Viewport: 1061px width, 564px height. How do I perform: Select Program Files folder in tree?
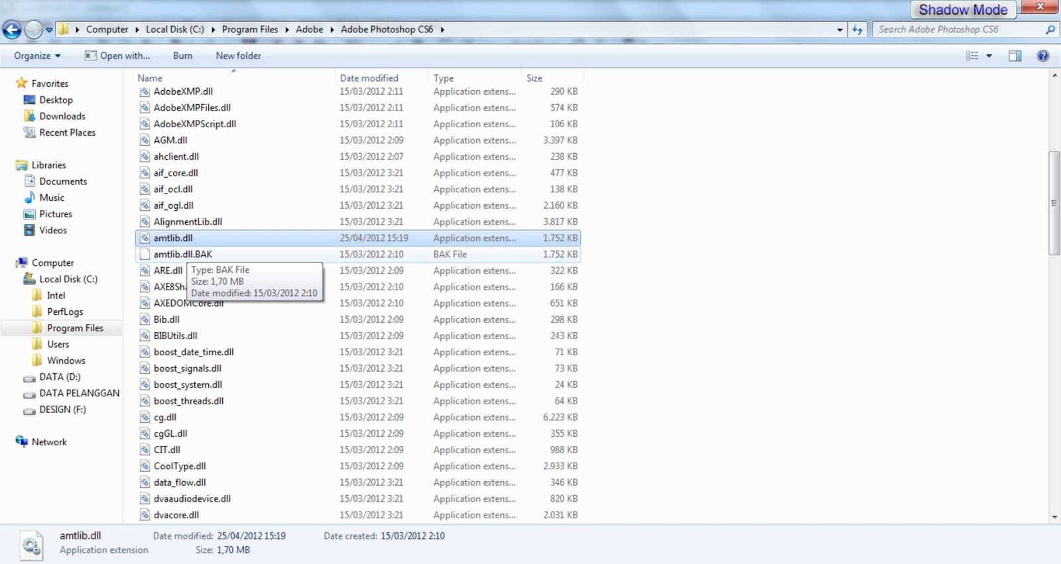[x=75, y=328]
